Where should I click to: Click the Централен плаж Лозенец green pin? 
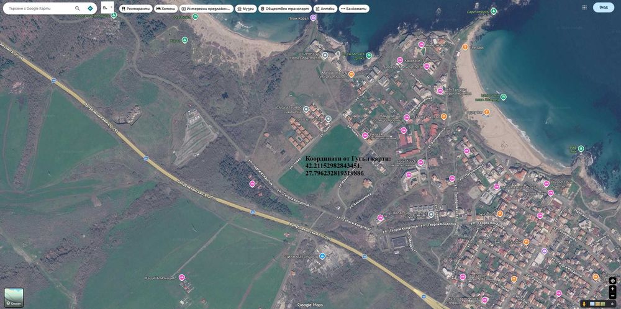(503, 97)
